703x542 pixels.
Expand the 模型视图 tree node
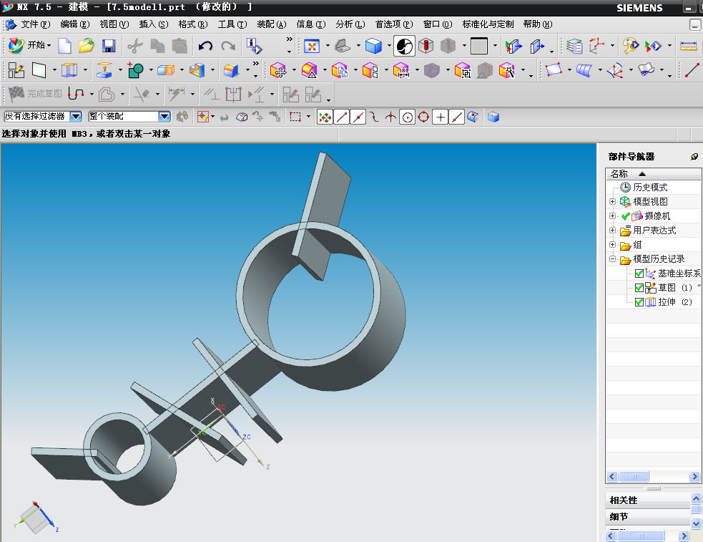coord(612,201)
